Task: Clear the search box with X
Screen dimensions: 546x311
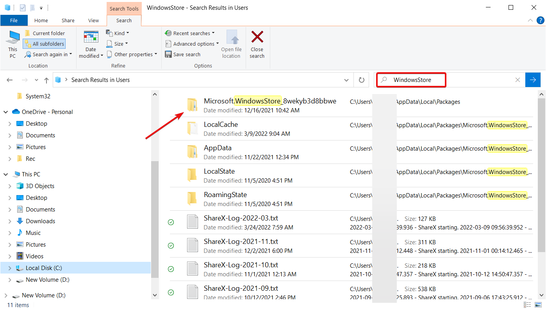Action: pyautogui.click(x=517, y=80)
